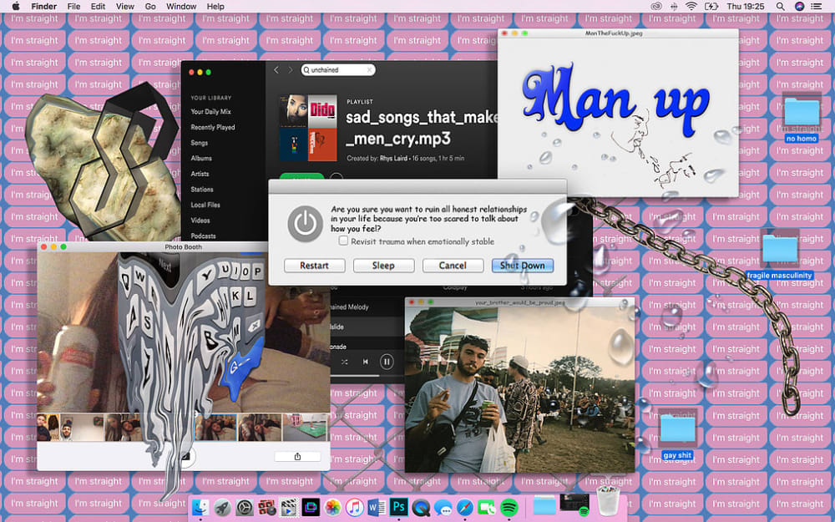Image resolution: width=835 pixels, height=522 pixels.
Task: Open the Window menu
Action: 181,7
